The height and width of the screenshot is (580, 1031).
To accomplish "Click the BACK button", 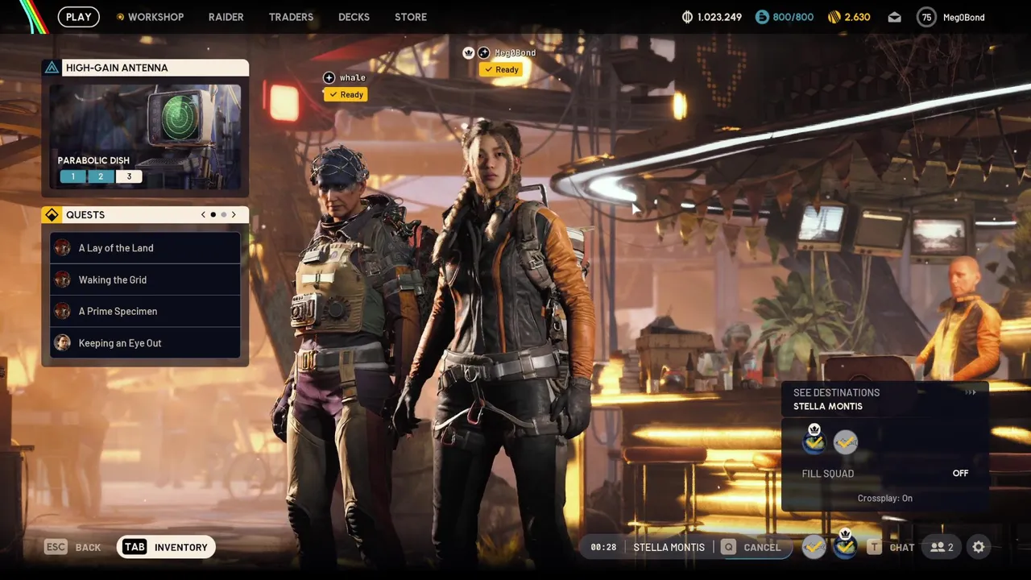I will pos(72,547).
